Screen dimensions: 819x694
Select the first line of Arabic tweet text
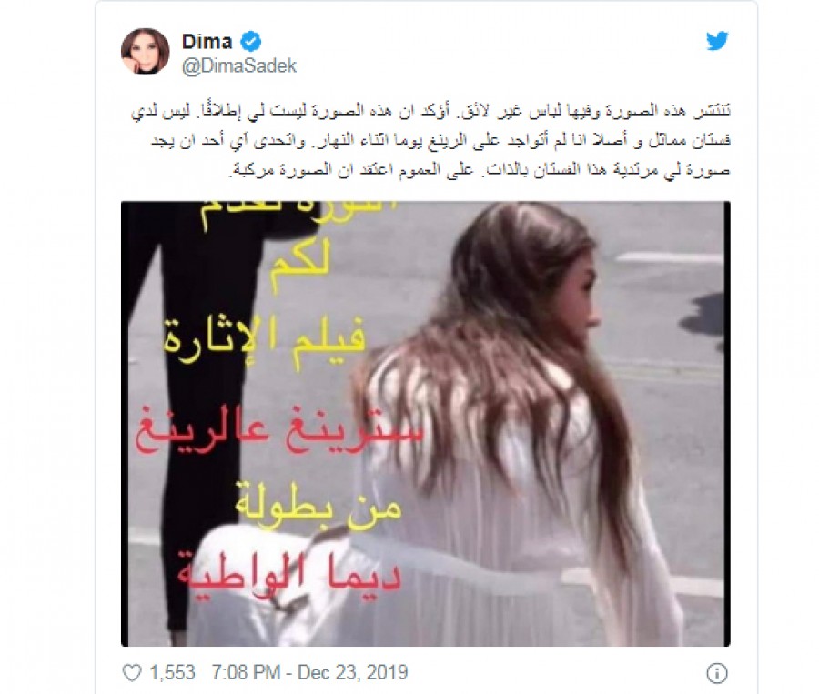[430, 112]
